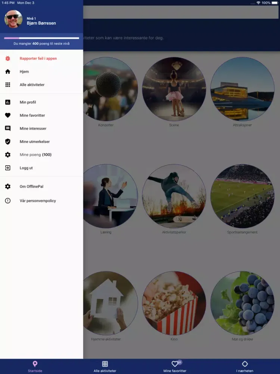Open the Hjemme-aktiviteter paper house image

coord(110,303)
